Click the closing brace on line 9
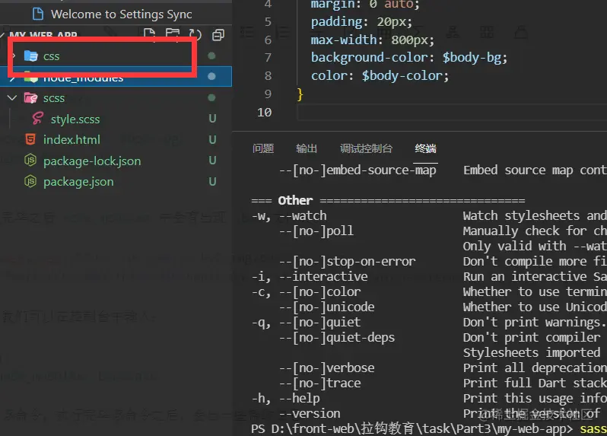 coord(300,94)
